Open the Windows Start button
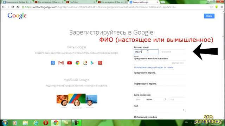225x126 pixels. click(5, 123)
